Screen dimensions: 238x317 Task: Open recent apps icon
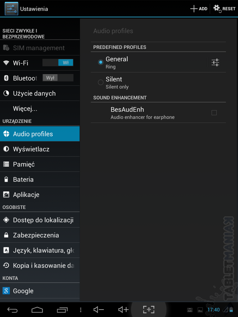pyautogui.click(x=62, y=310)
